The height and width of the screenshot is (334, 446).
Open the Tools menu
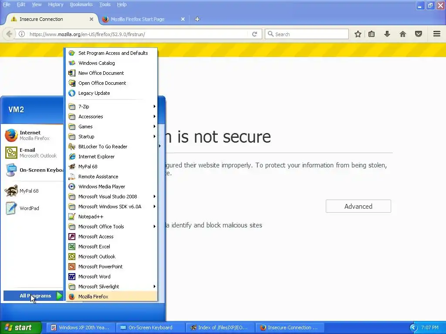pos(105,4)
